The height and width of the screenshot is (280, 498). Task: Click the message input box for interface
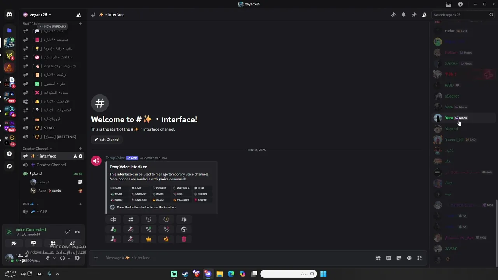coord(237,258)
